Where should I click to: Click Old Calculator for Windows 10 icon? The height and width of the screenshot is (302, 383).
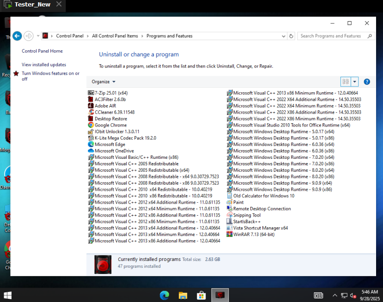229,196
